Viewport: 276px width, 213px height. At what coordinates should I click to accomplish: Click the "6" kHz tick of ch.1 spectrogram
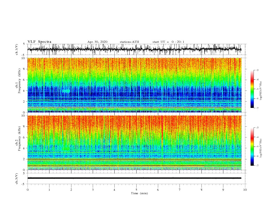point(25,80)
